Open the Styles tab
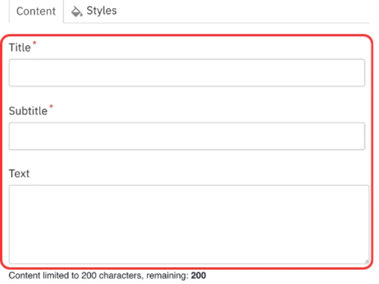This screenshot has height=284, width=379. coord(94,11)
